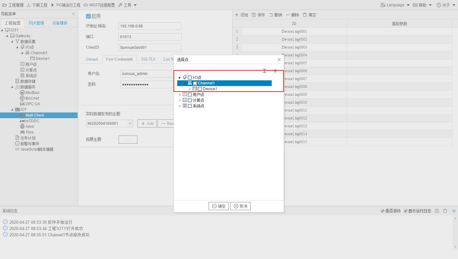This screenshot has width=458, height=259.
Task: Check the 计算点 checkbox in the dialog
Action: [x=190, y=100]
